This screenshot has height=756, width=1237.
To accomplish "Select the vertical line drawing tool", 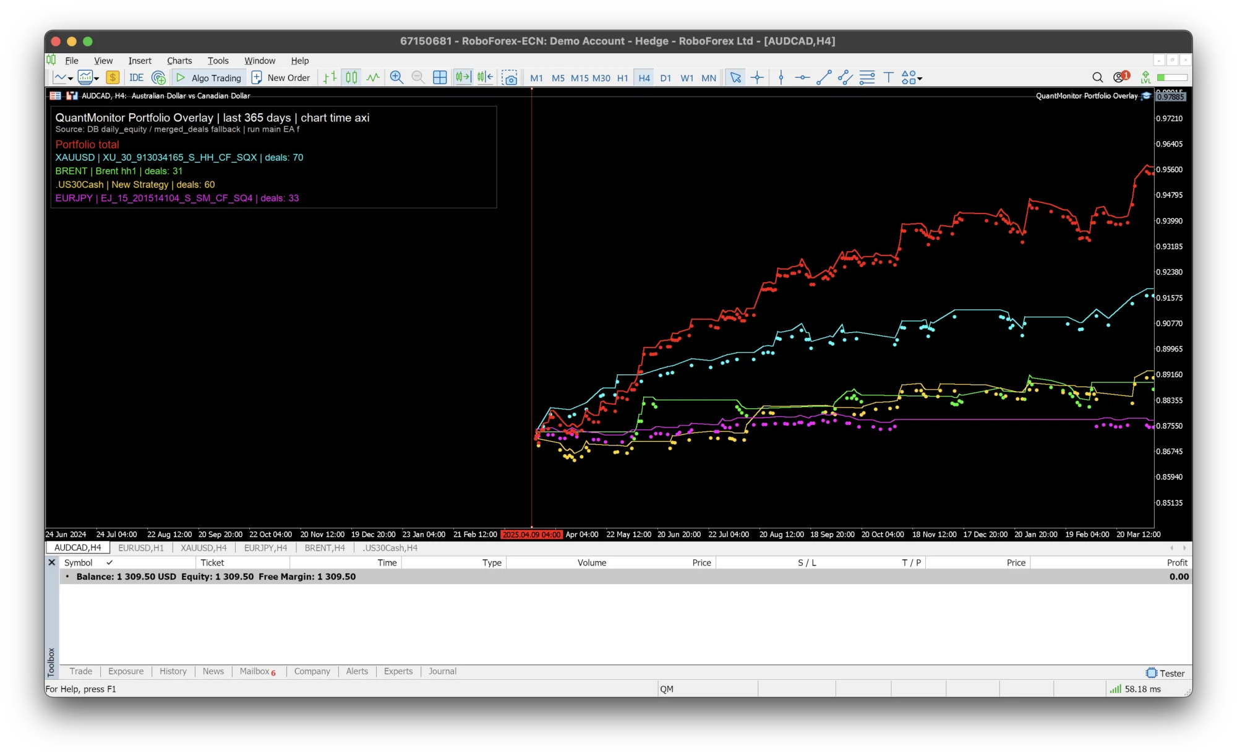I will point(781,77).
